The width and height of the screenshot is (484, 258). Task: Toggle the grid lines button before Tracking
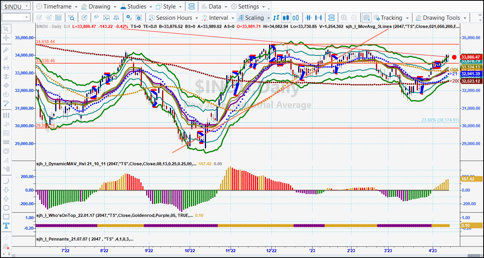point(366,17)
